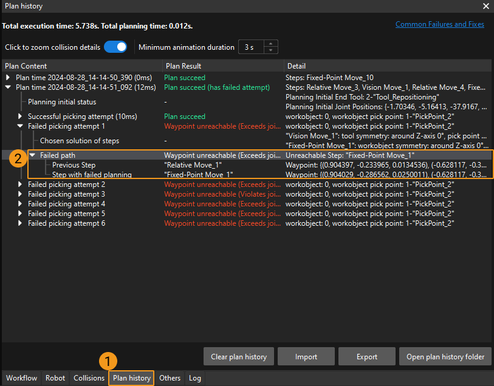
Task: Click the Import button
Action: (306, 357)
